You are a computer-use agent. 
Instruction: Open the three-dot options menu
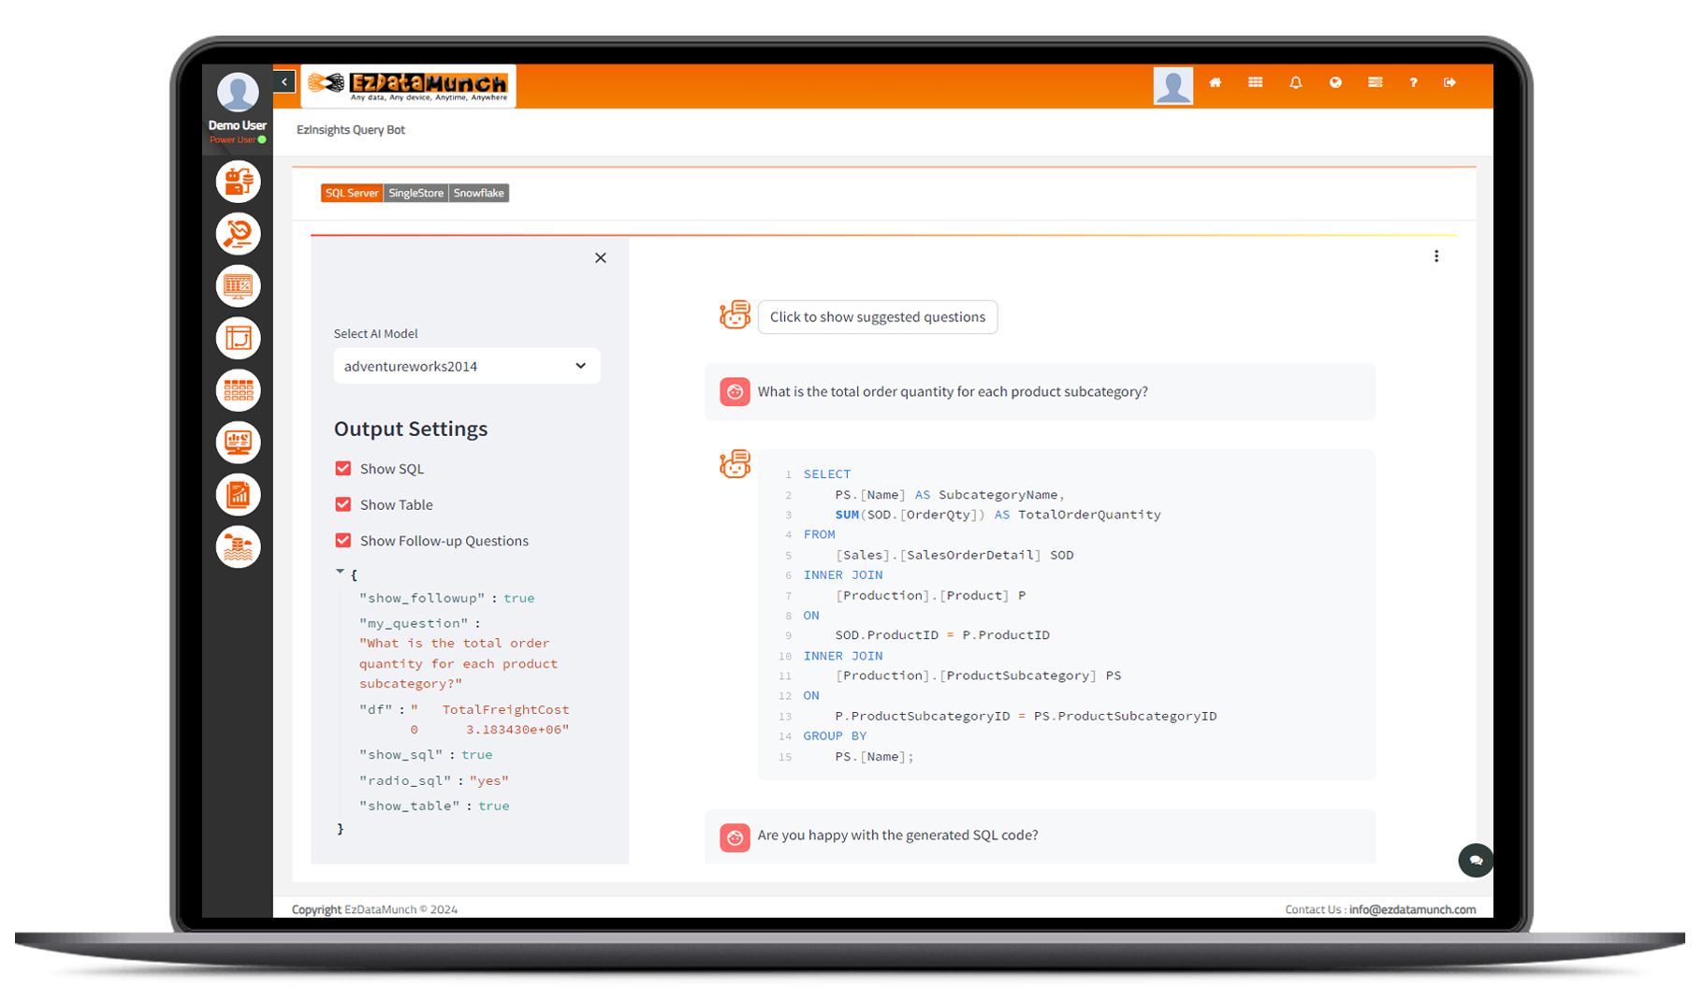click(1436, 256)
